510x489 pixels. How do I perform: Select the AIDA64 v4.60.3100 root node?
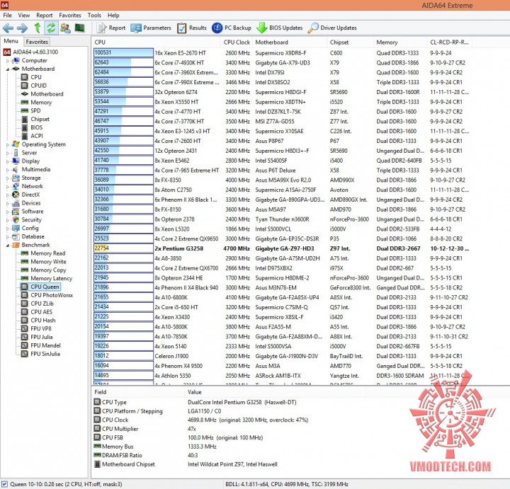(x=30, y=52)
